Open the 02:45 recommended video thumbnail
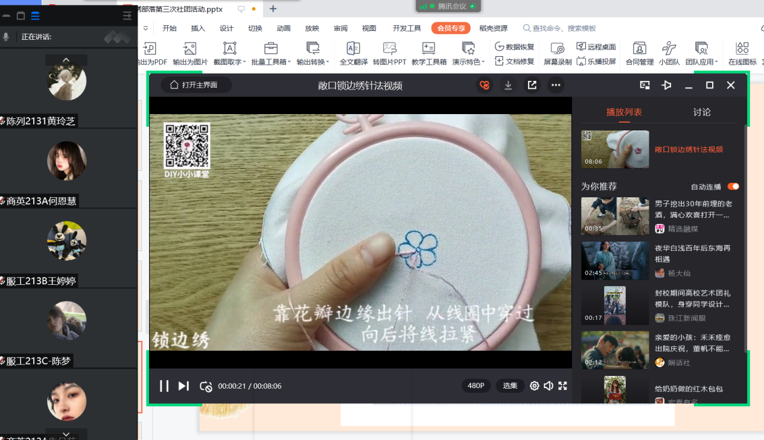 (615, 261)
